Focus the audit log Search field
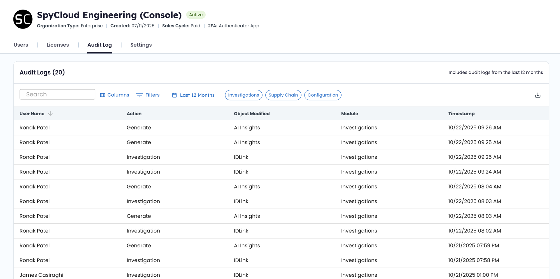The width and height of the screenshot is (560, 279). (x=57, y=94)
